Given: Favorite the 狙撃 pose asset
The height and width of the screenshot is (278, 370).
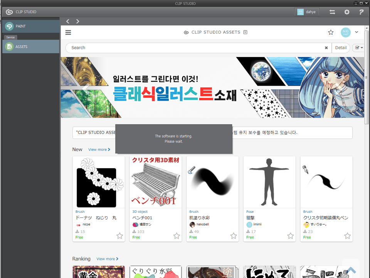Looking at the screenshot, I should pyautogui.click(x=291, y=236).
